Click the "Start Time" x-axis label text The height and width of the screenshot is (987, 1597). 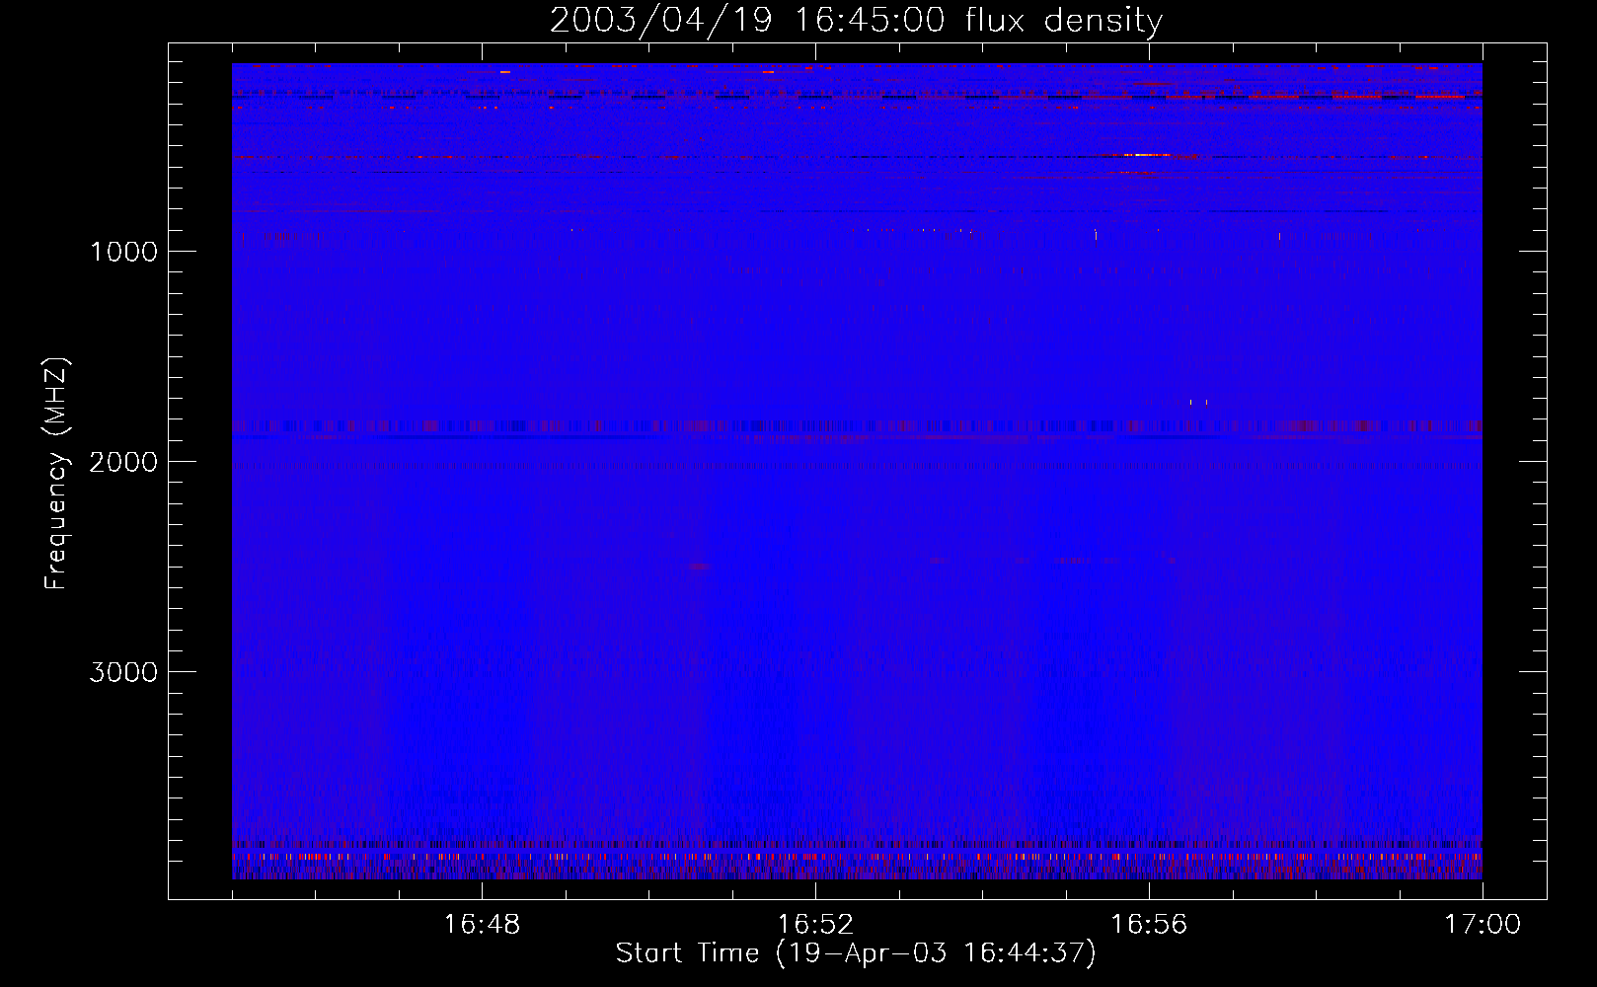[x=687, y=953]
